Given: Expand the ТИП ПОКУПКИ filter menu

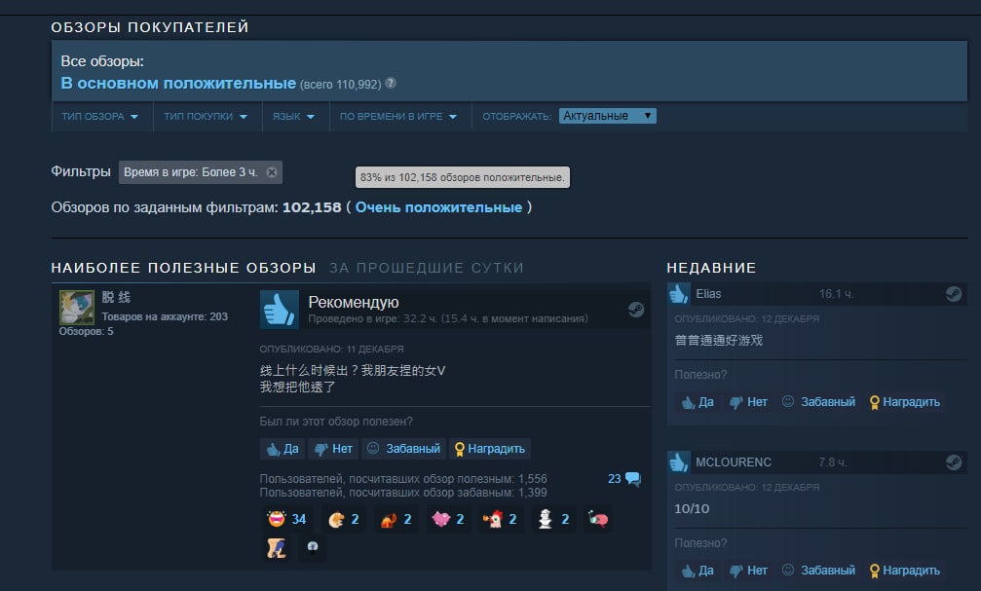Looking at the screenshot, I should [x=206, y=116].
